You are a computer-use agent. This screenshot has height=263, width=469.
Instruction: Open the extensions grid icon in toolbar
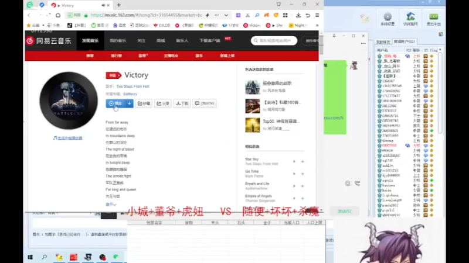point(285,15)
